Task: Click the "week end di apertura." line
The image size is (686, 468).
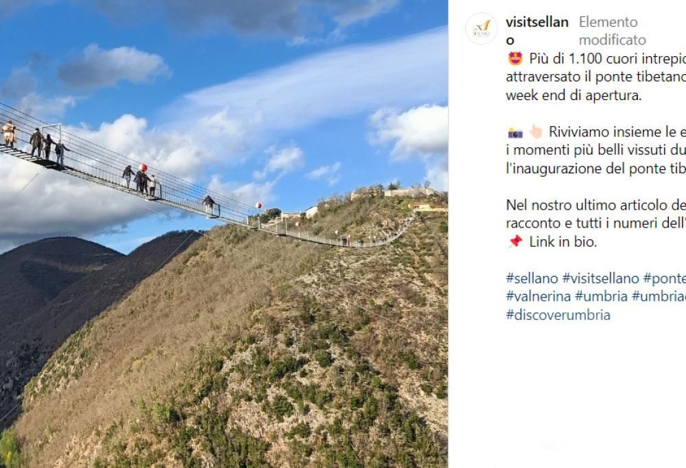Action: [573, 96]
